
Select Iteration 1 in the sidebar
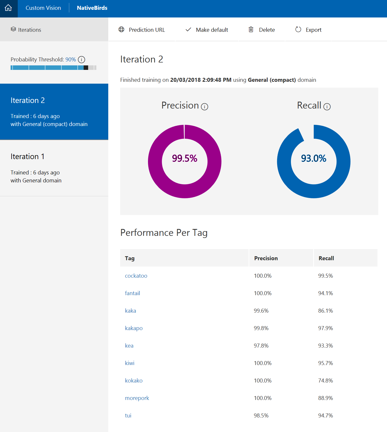tap(54, 168)
